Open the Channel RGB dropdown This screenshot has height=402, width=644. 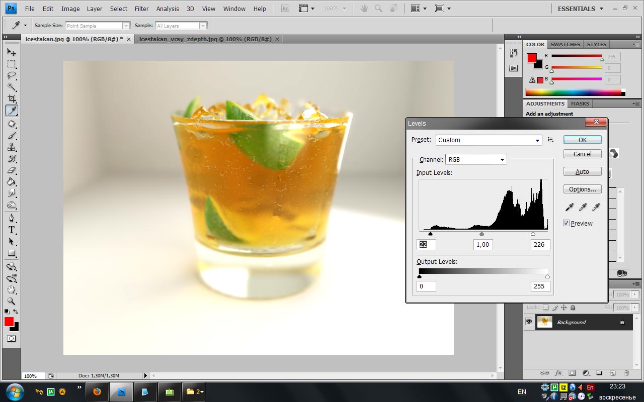(475, 160)
